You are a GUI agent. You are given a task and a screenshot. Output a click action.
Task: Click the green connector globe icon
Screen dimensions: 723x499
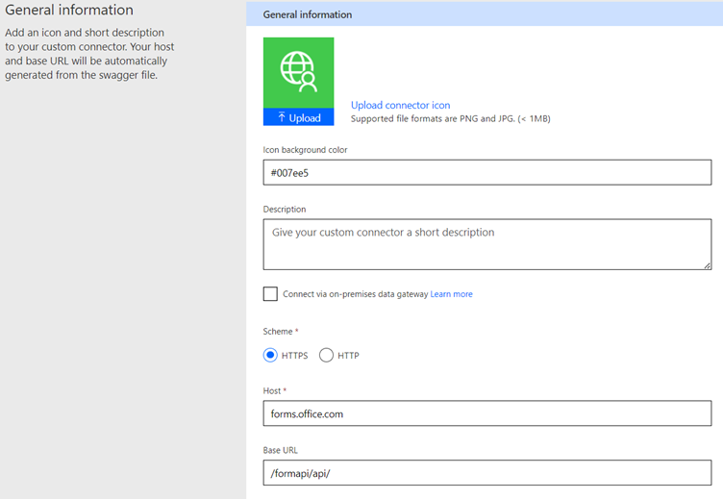(x=298, y=73)
